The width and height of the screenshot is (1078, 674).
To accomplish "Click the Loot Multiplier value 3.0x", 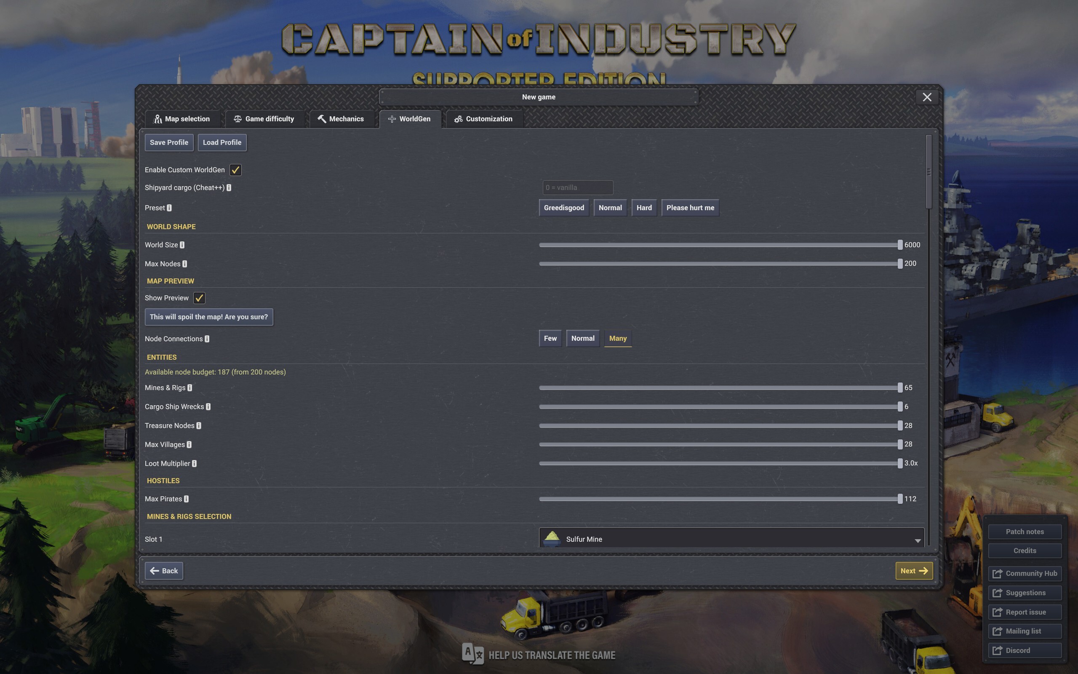I will (x=911, y=463).
